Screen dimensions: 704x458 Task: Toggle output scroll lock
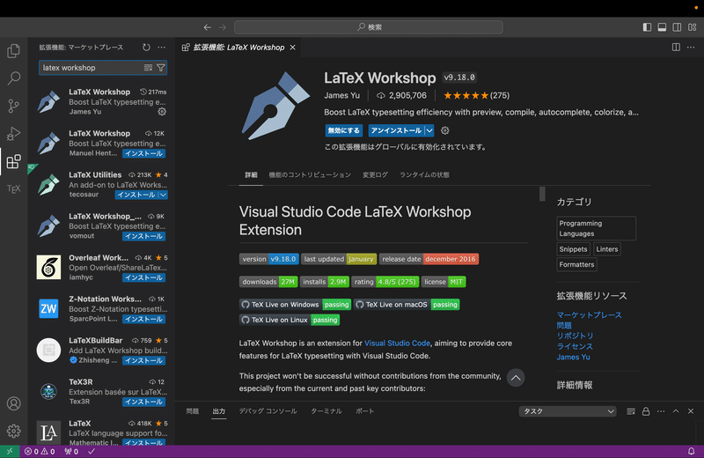(x=646, y=411)
